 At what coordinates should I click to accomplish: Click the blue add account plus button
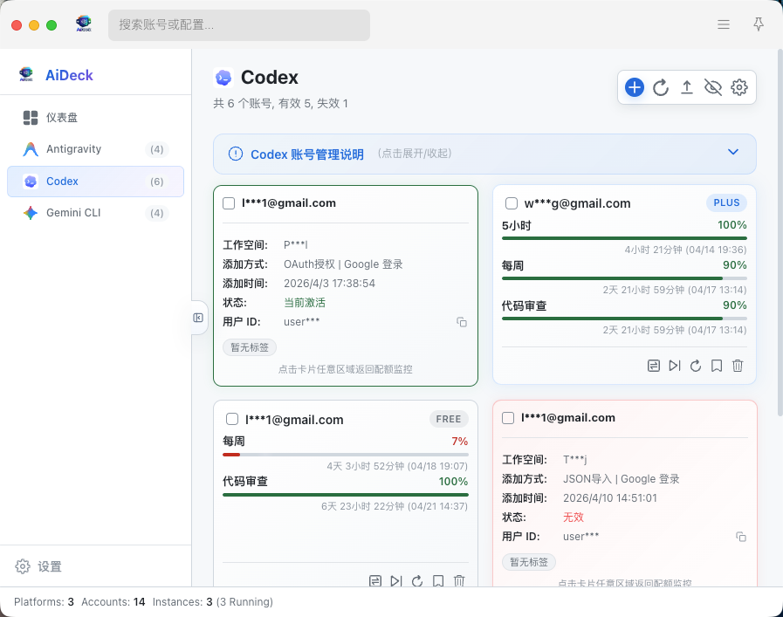tap(635, 87)
